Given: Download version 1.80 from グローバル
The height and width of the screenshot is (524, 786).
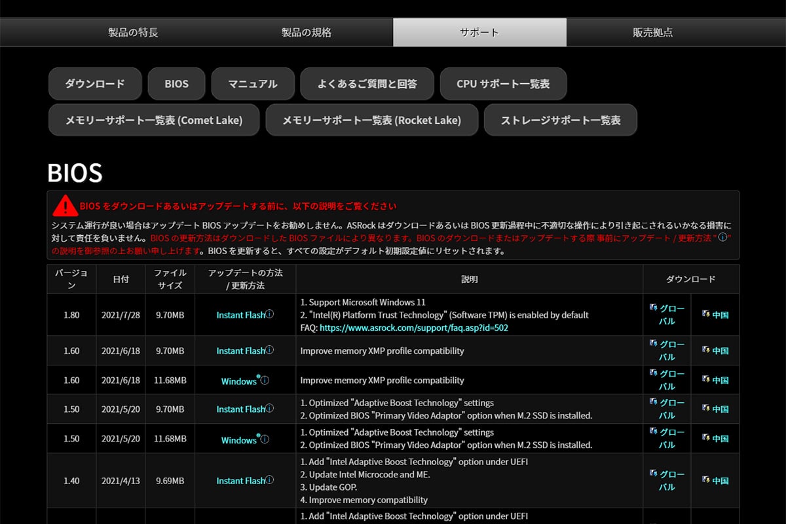Looking at the screenshot, I should [x=667, y=314].
